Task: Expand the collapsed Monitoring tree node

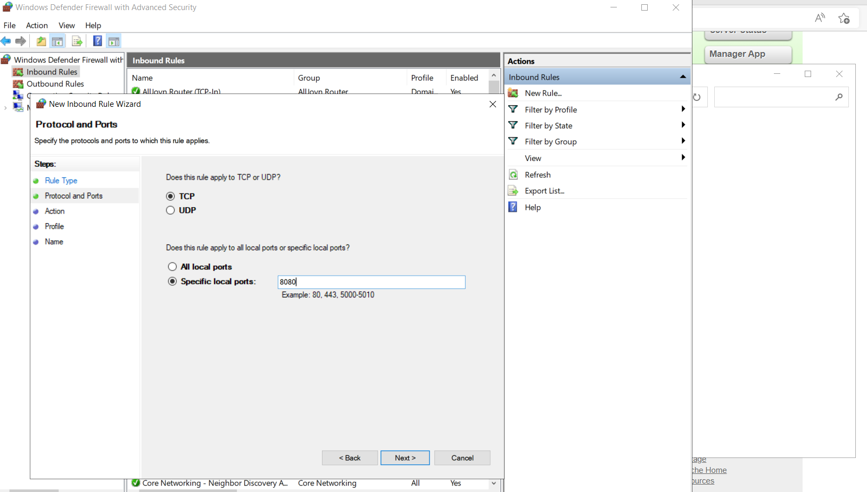Action: (5, 108)
